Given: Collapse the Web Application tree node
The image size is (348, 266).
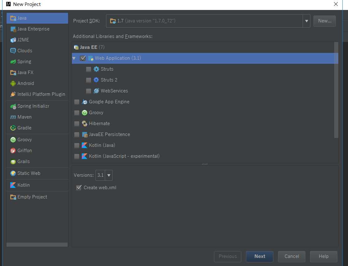Looking at the screenshot, I should pos(74,58).
